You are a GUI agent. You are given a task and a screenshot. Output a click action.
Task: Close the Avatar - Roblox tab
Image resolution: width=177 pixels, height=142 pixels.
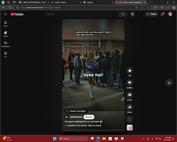[81, 2]
